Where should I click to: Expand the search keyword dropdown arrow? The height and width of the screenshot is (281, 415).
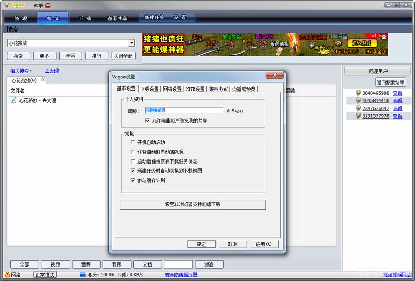point(131,43)
